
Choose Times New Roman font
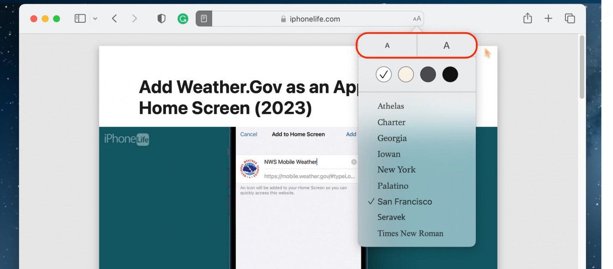pyautogui.click(x=410, y=233)
